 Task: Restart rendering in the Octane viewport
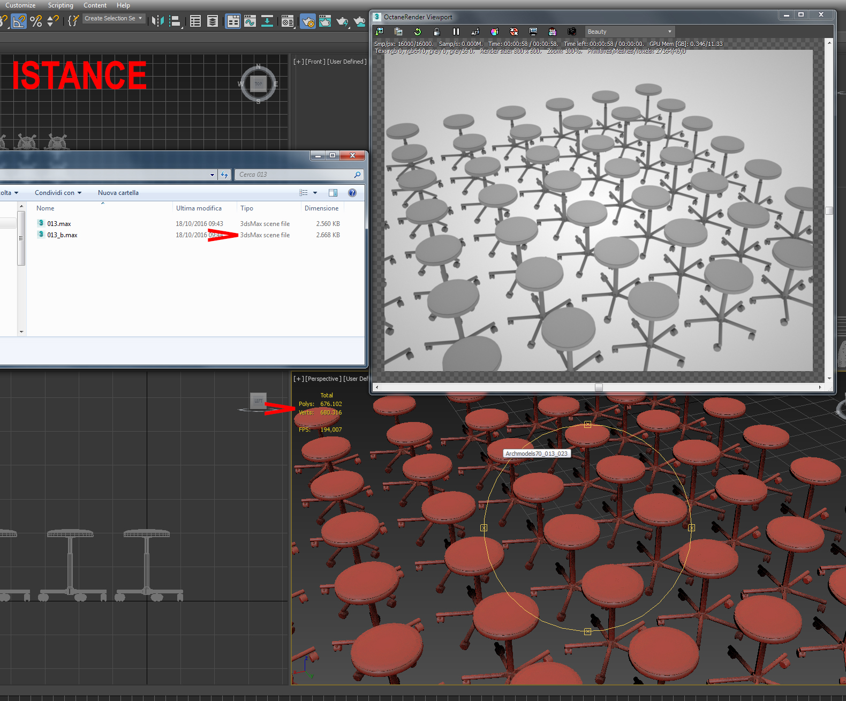(418, 32)
